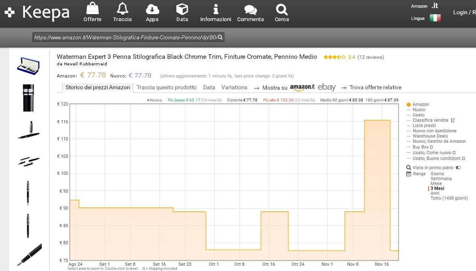Viewport: 476px width, 271px height.
Task: Toggle Usato price series in legend
Action: 418,115
